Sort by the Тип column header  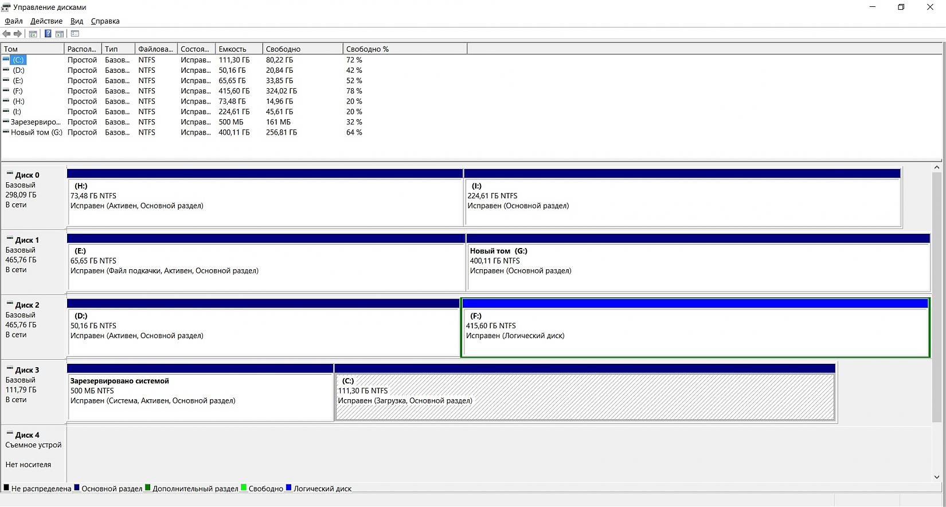(x=119, y=49)
